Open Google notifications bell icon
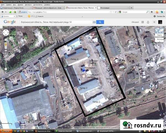166x133 pixels. (x=148, y=22)
